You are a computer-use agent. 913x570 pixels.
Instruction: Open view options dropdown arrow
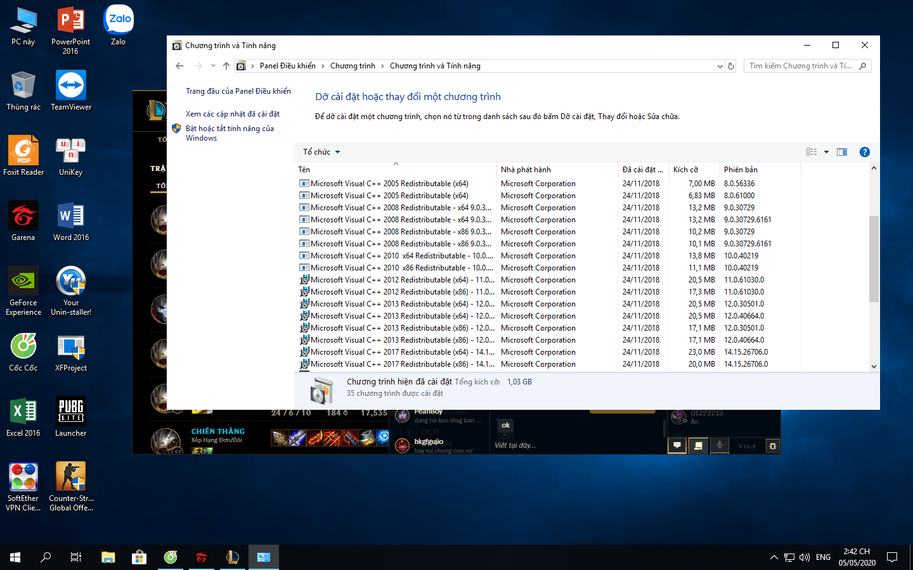click(826, 152)
